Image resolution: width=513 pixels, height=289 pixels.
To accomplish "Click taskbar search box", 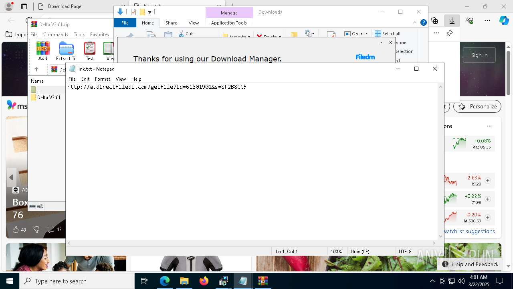I will (x=77, y=281).
